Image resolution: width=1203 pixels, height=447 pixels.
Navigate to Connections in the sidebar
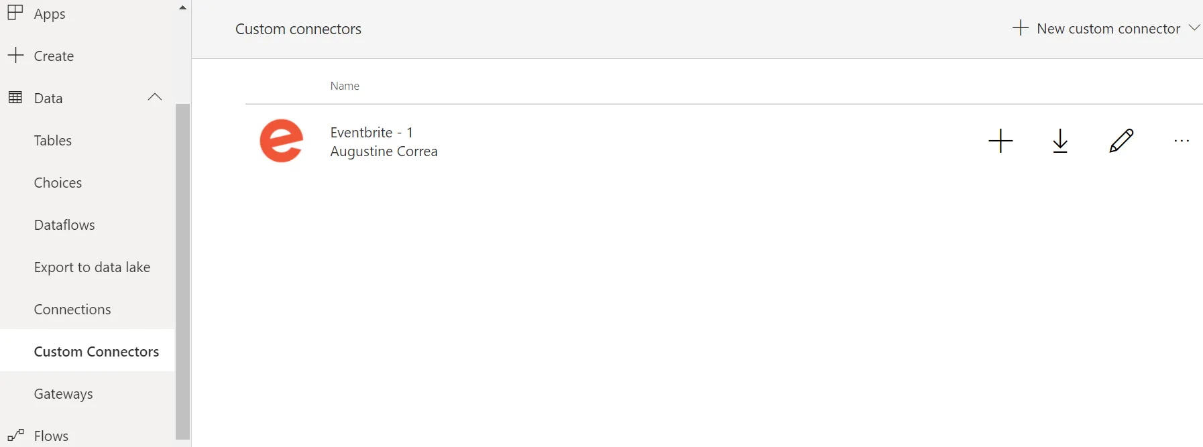[x=72, y=309]
